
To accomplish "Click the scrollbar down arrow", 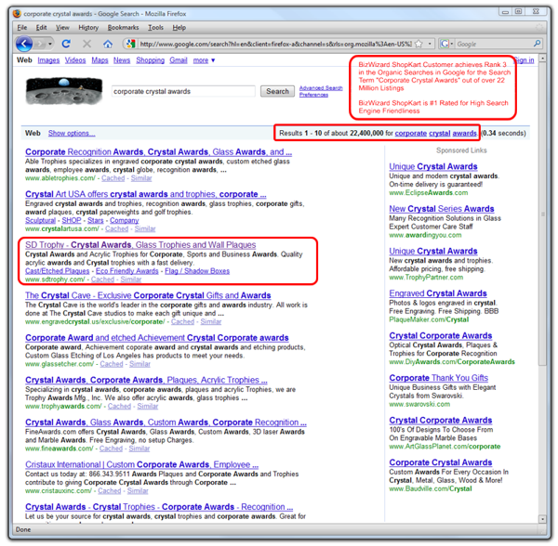I will (x=542, y=519).
